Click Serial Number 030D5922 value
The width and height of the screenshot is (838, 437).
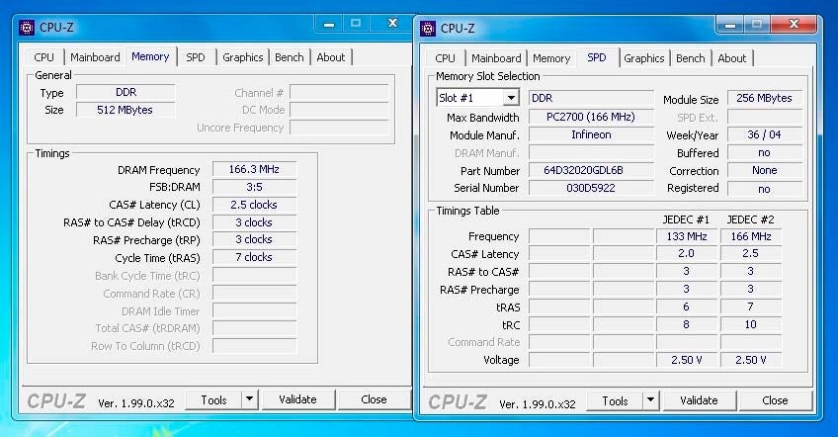point(591,188)
